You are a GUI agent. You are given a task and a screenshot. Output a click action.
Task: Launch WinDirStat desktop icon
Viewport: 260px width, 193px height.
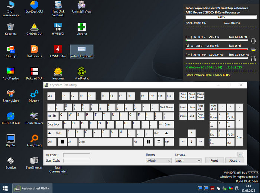82,74
